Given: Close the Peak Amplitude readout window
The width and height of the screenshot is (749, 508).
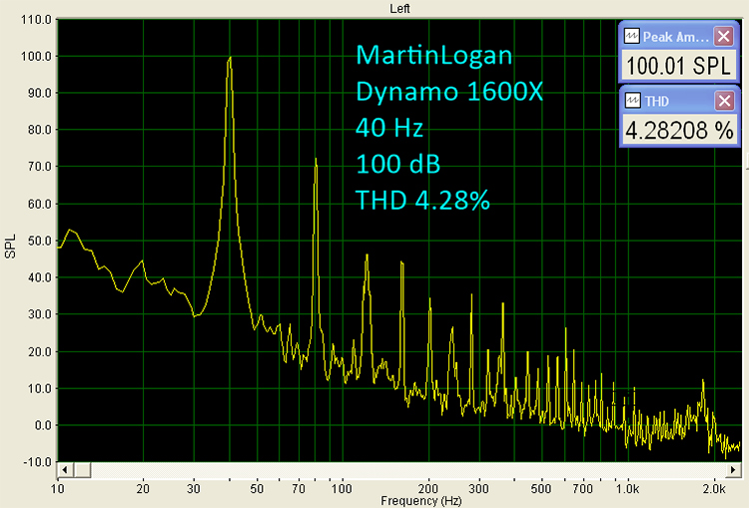Looking at the screenshot, I should [723, 37].
